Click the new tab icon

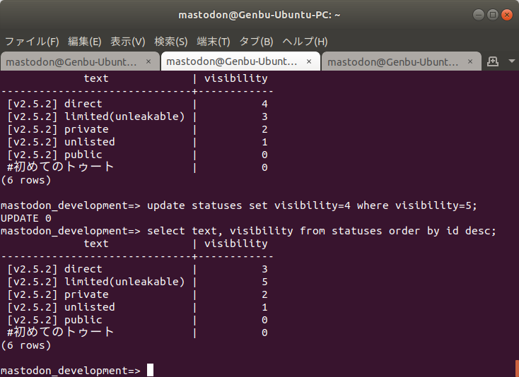click(494, 61)
